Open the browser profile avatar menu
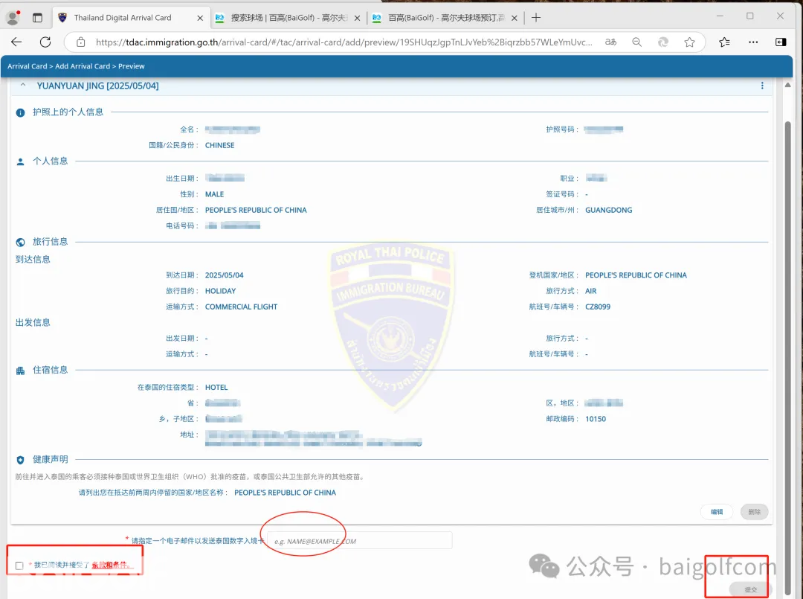This screenshot has width=803, height=599. [13, 18]
